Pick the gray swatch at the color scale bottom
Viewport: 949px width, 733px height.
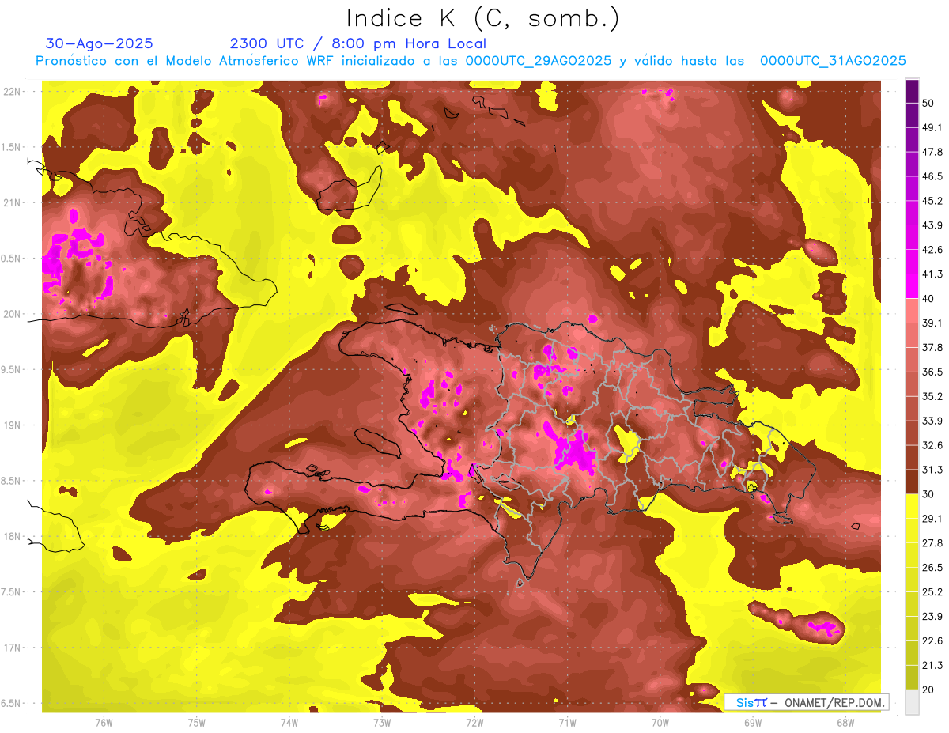click(x=912, y=702)
